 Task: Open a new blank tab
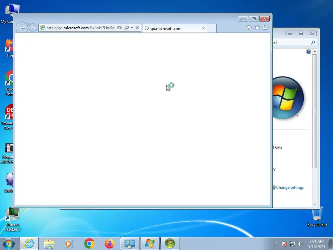(211, 29)
